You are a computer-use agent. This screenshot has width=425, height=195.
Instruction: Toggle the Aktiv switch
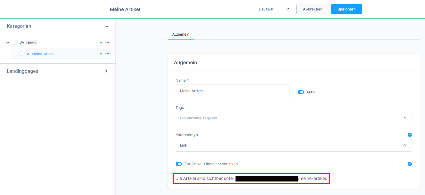[x=301, y=92]
